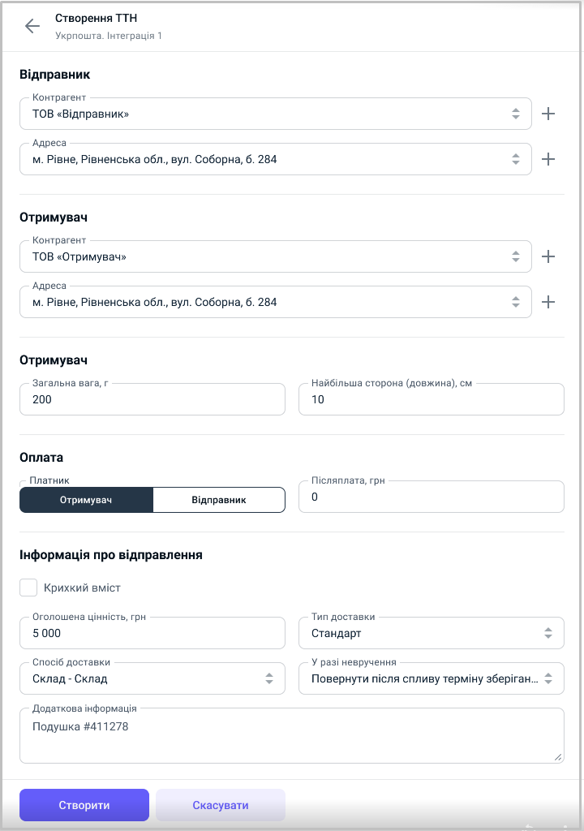Focus the Найбільша сторона (довжина) field
Screen dimensions: 584x831
431,400
